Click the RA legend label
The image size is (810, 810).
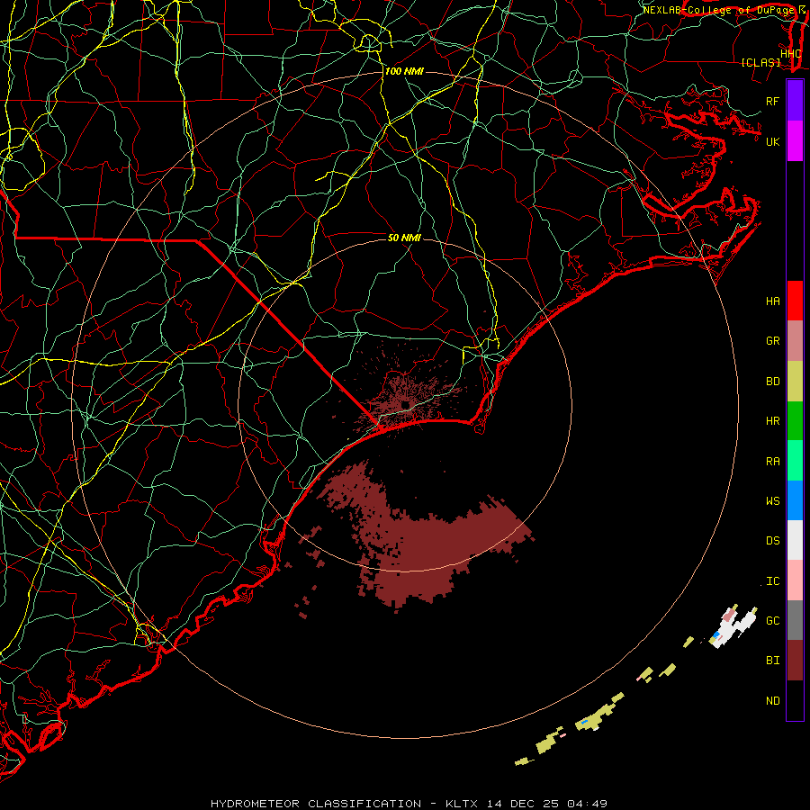[x=773, y=462]
